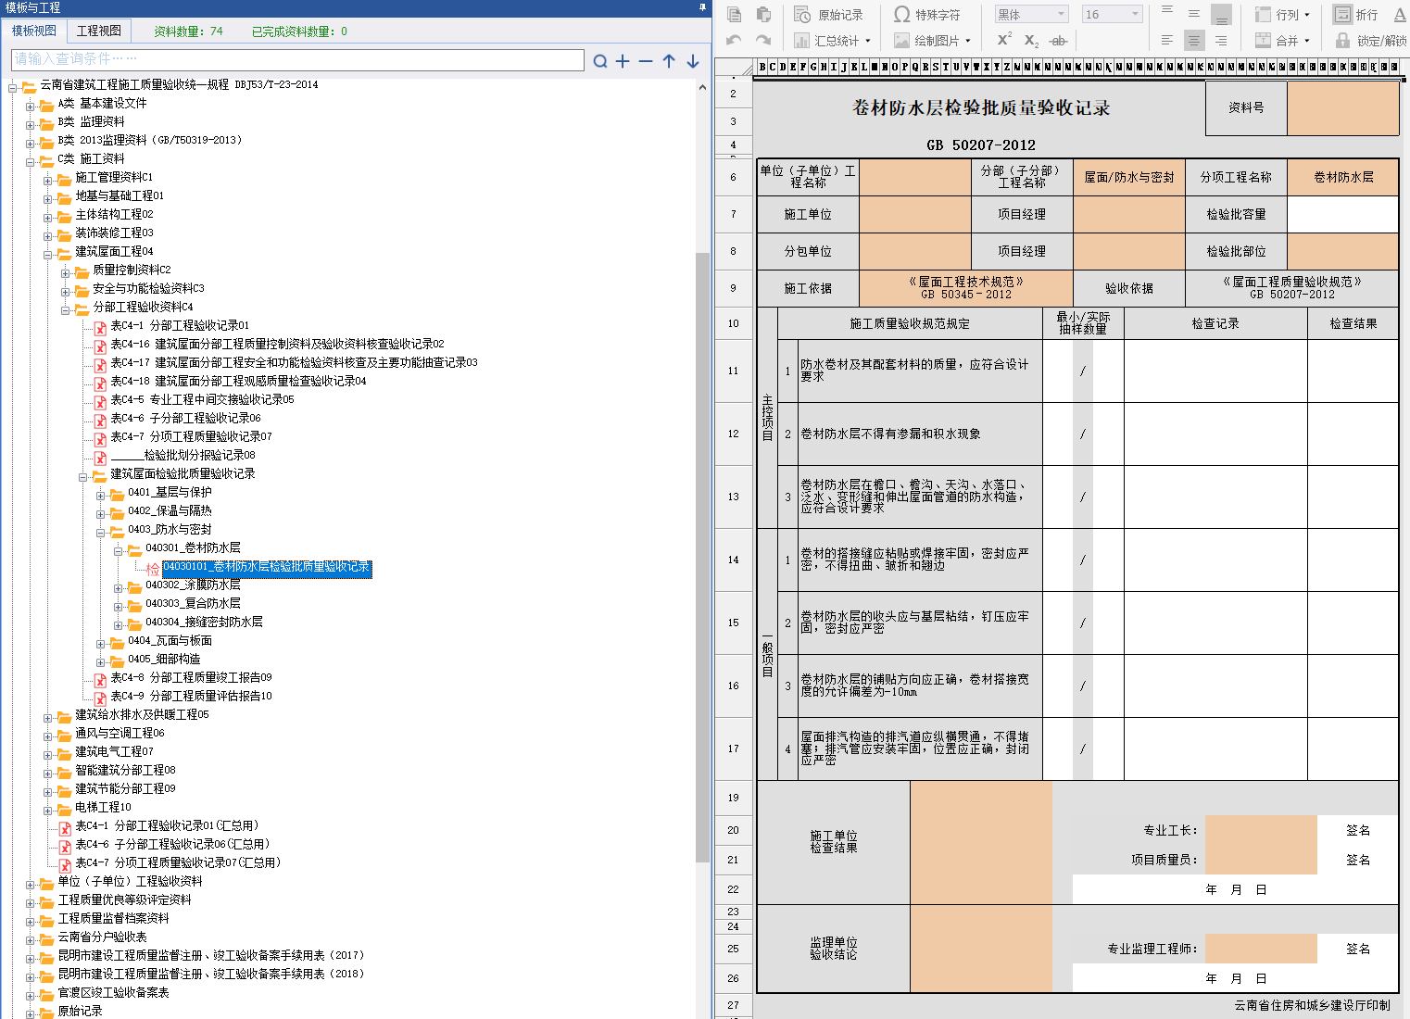Open the 合并 dropdown arrow
The width and height of the screenshot is (1410, 1019).
(1307, 41)
